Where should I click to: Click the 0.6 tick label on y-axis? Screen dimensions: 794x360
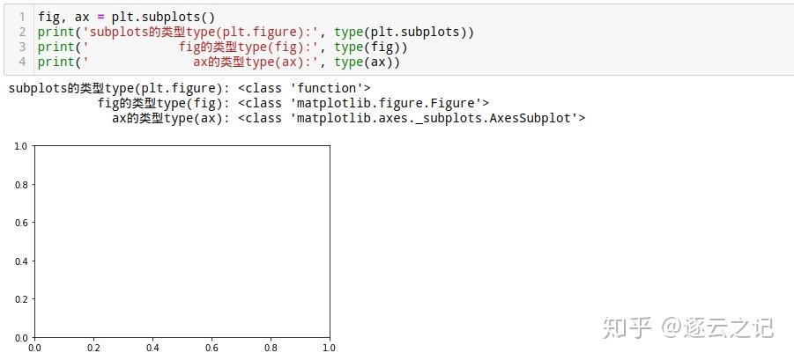coord(19,223)
